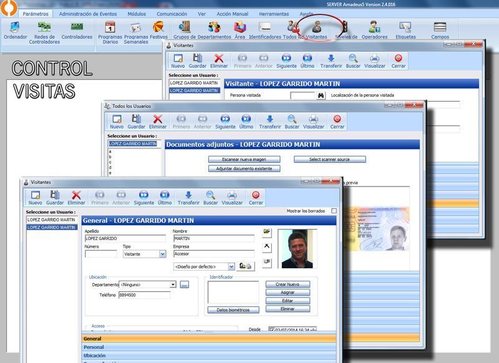The height and width of the screenshot is (363, 499).
Task: Click the Teléfono input field
Action: click(143, 295)
